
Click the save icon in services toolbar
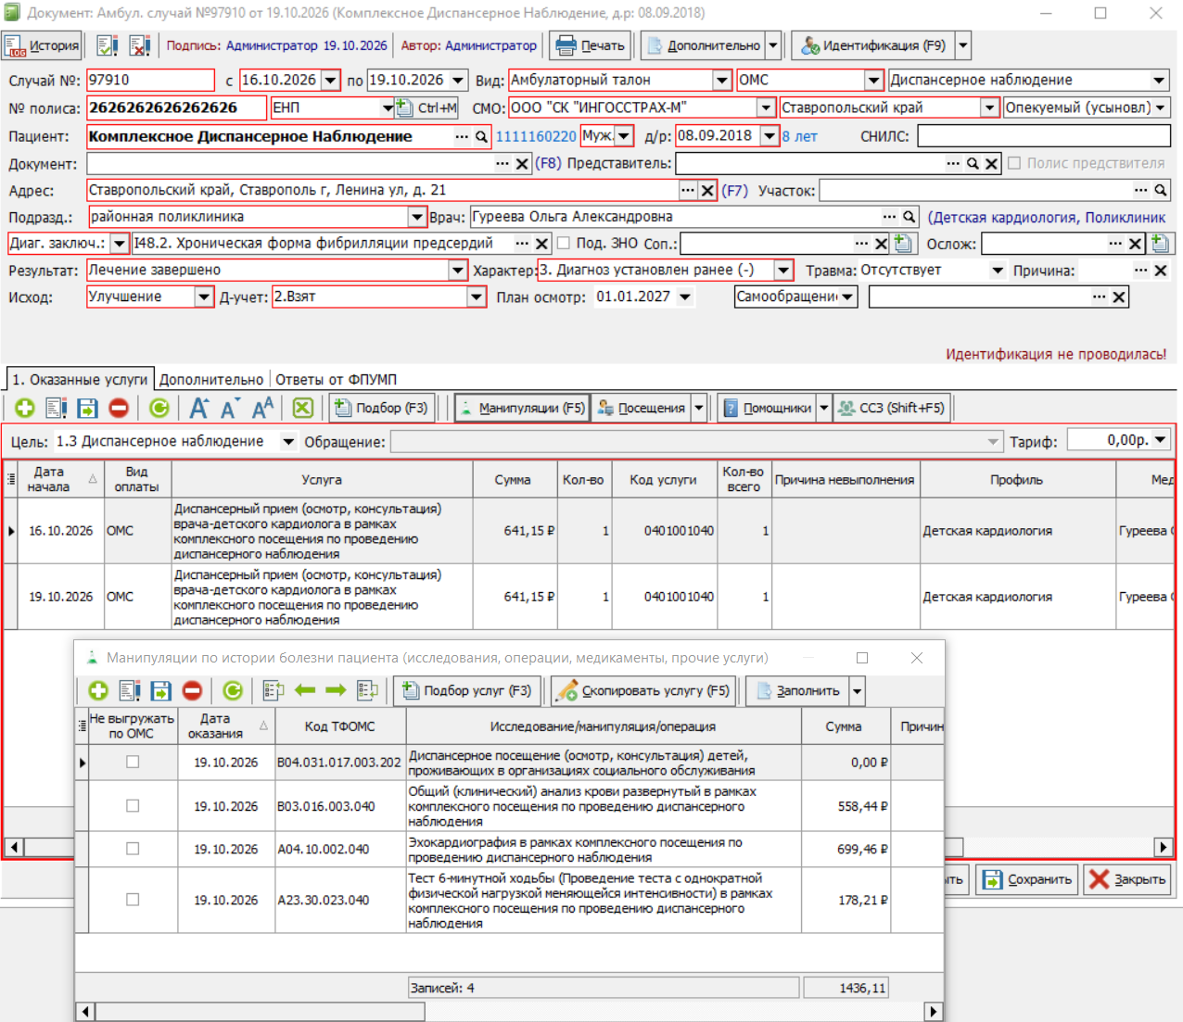pyautogui.click(x=87, y=408)
